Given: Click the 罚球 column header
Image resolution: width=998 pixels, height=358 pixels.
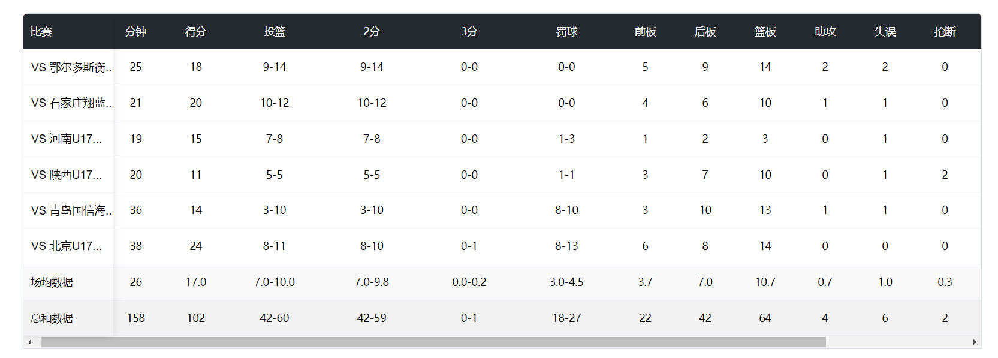Looking at the screenshot, I should click(x=566, y=32).
